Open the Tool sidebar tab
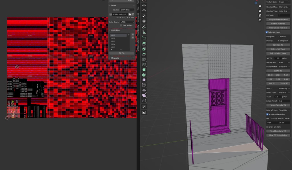The image size is (292, 170). click(x=138, y=2)
